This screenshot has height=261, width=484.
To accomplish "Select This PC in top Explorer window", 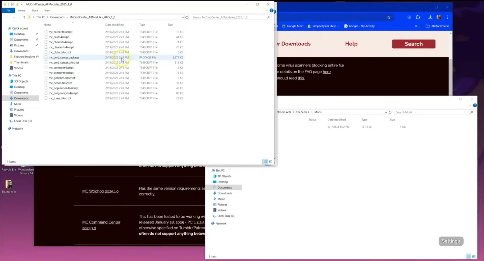I will 17,75.
